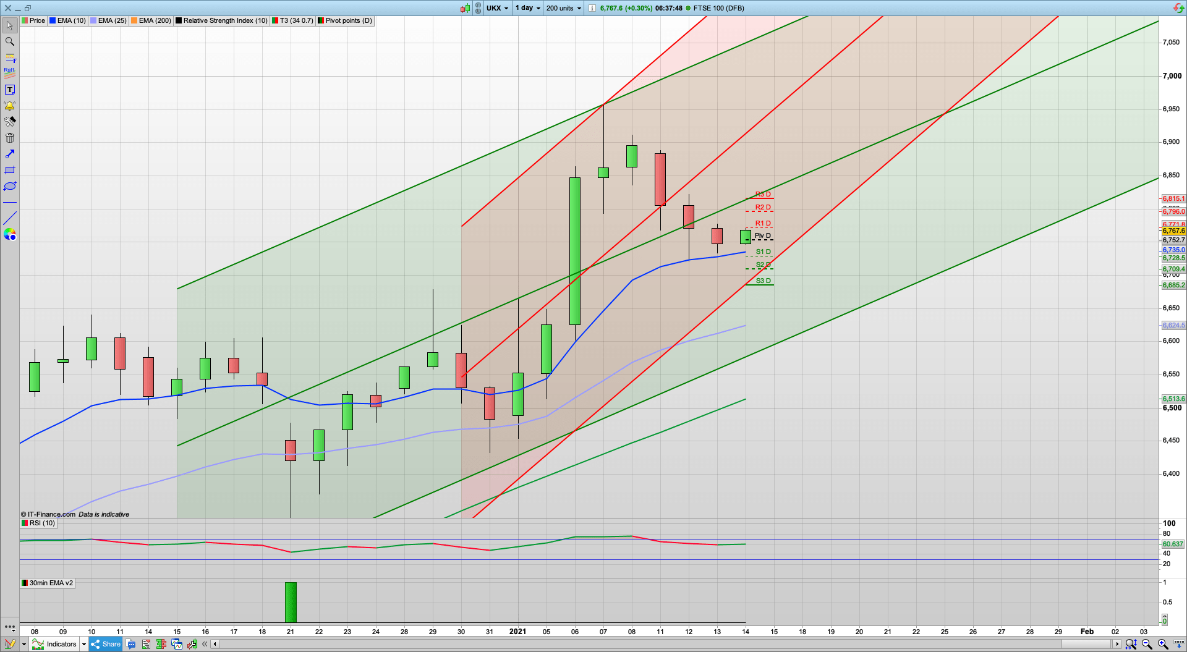The width and height of the screenshot is (1187, 652).
Task: Toggle the EMA (10) legend item
Action: click(x=67, y=20)
